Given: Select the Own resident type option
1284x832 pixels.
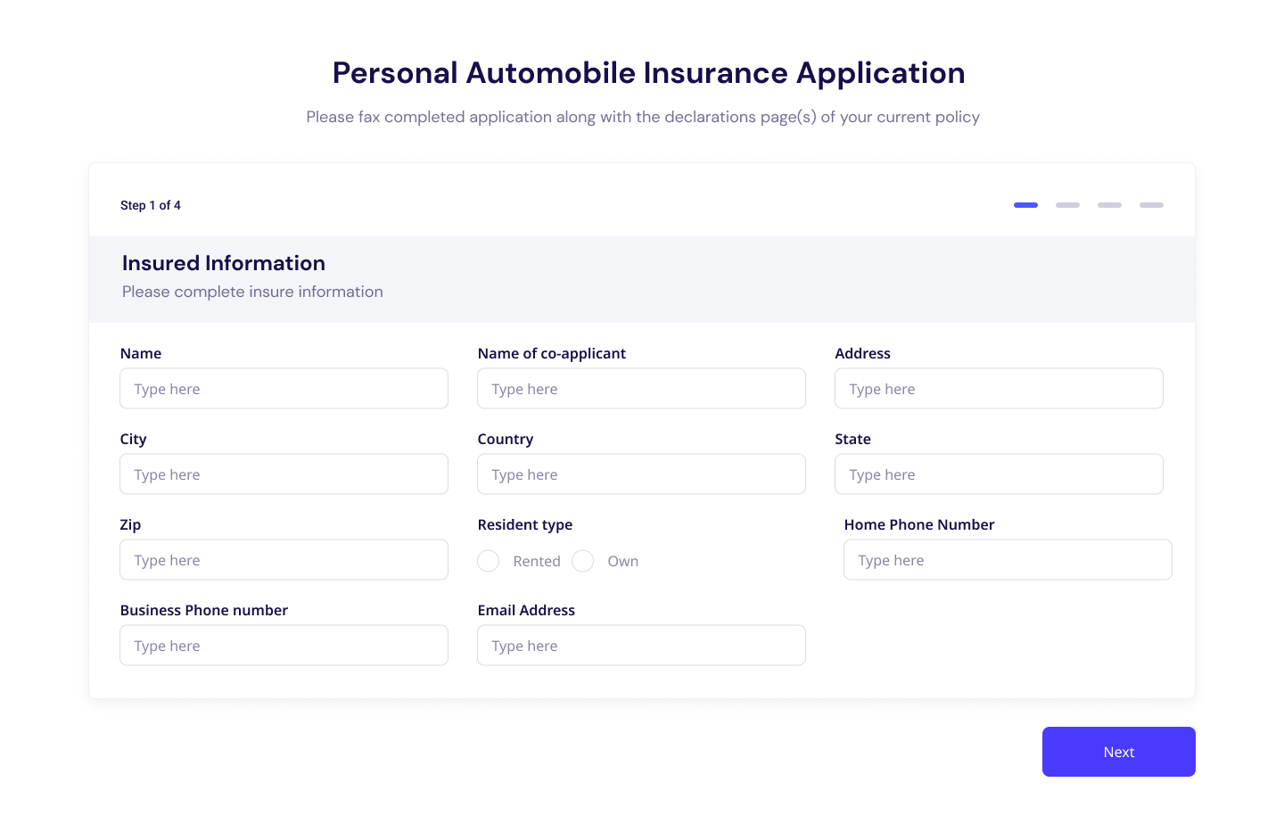Looking at the screenshot, I should point(583,561).
